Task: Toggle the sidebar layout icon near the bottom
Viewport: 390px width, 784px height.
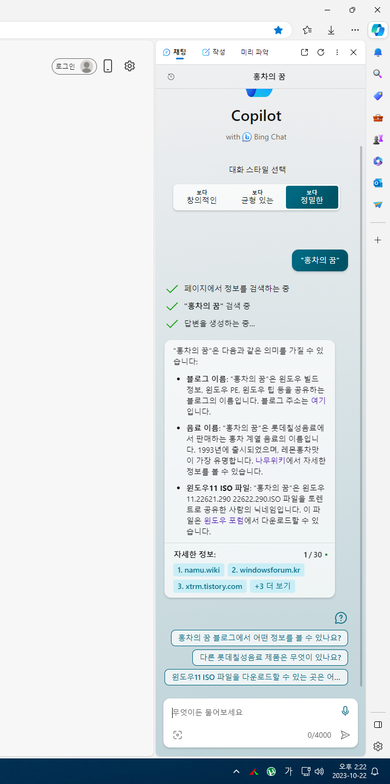Action: [x=378, y=725]
